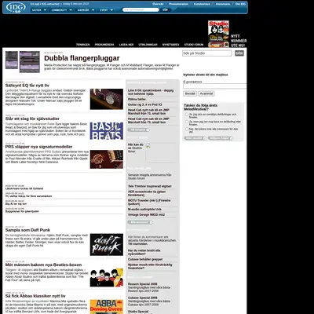Open the Nyhetsbrev menu item

(x=170, y=45)
